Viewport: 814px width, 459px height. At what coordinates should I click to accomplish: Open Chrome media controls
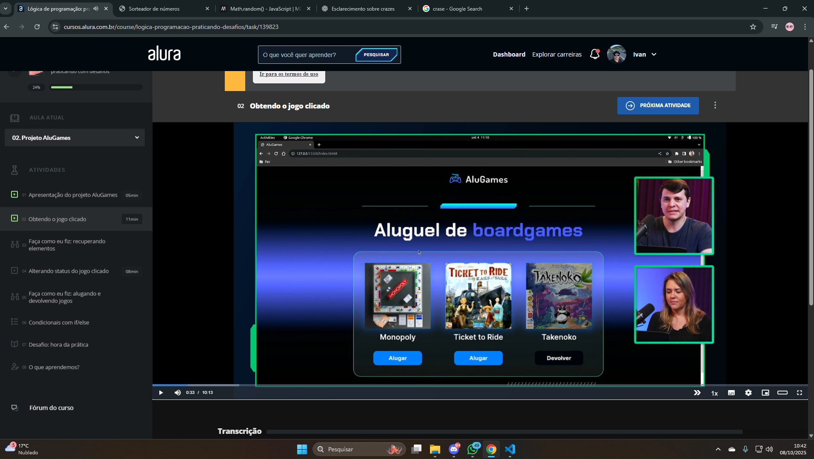pyautogui.click(x=774, y=27)
